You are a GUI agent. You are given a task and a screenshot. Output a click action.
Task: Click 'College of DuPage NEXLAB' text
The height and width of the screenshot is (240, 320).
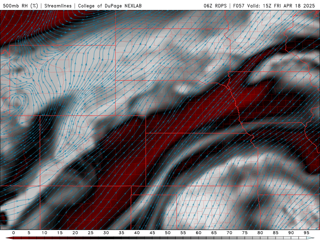pos(110,6)
